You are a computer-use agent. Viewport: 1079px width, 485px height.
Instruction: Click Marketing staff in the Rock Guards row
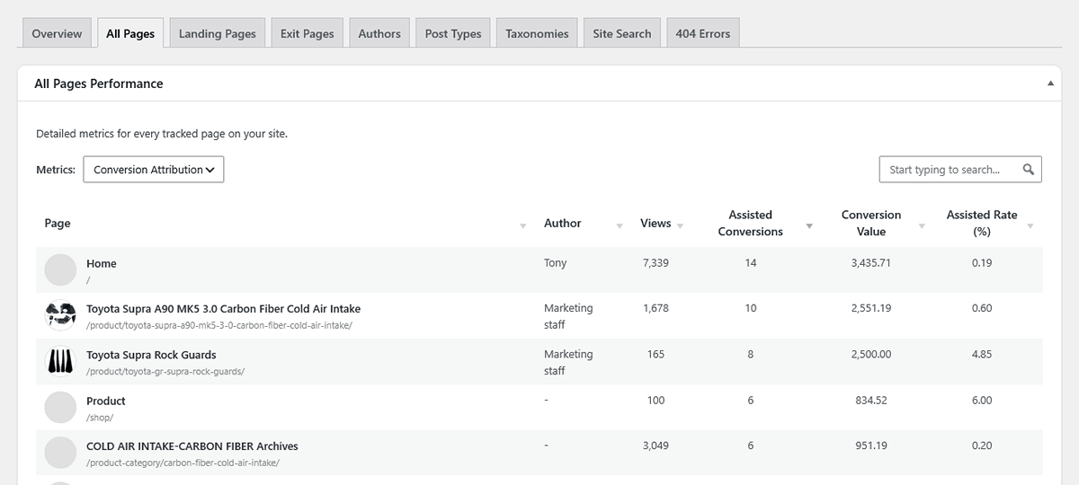(x=568, y=362)
